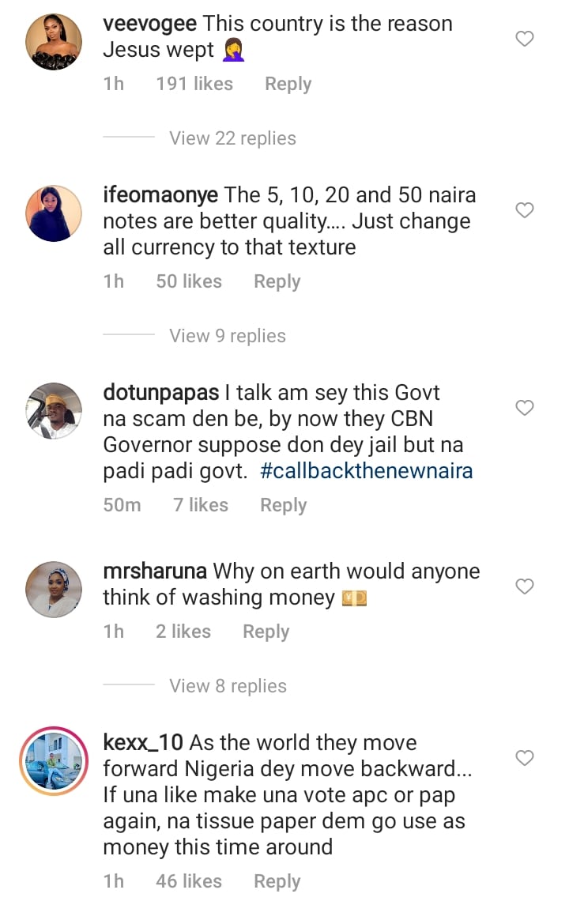This screenshot has height=905, width=569.
Task: Reply to ifeomaonye's naira notes comment
Action: [277, 282]
